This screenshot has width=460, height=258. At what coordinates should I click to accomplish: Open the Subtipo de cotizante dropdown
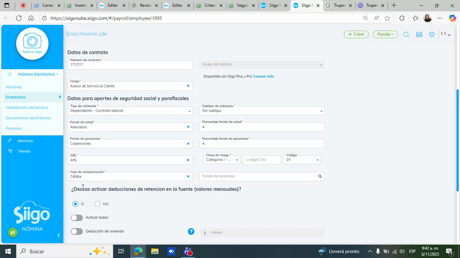(x=262, y=111)
